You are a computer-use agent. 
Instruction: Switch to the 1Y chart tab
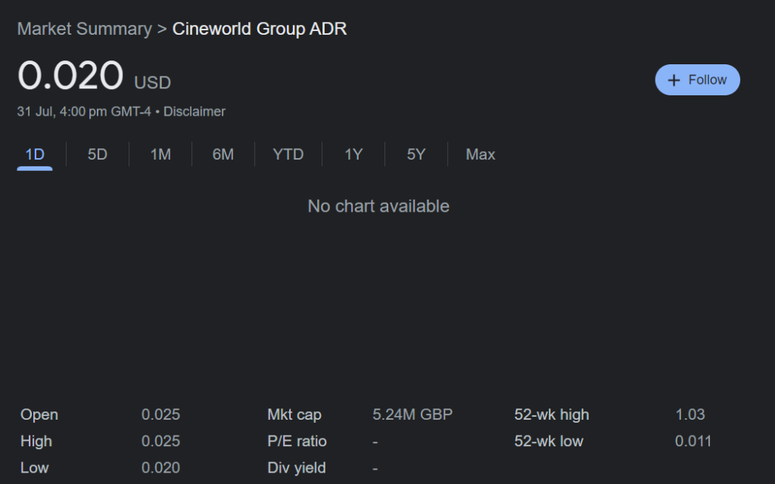(x=353, y=154)
